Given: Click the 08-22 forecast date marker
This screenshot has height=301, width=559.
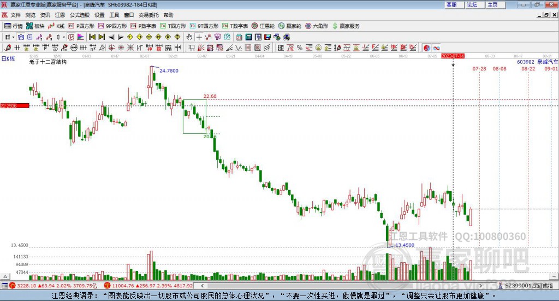Looking at the screenshot, I should tap(528, 69).
